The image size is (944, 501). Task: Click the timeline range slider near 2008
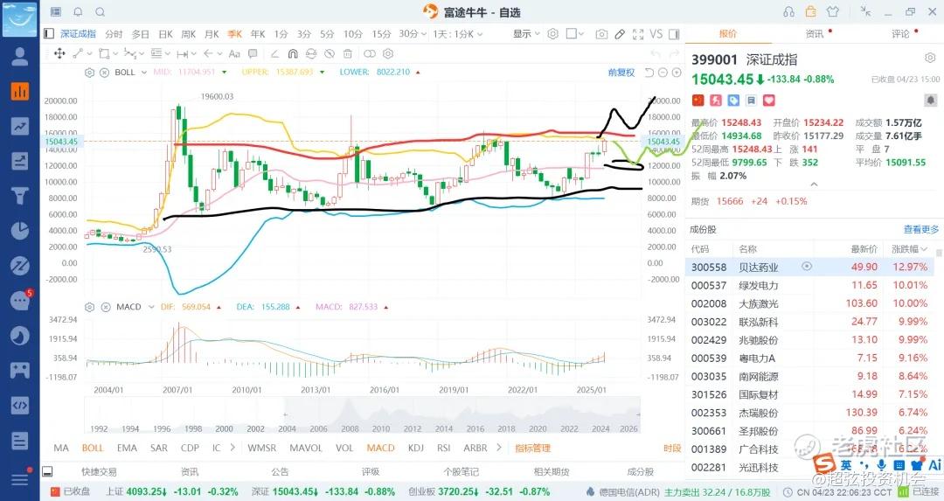click(349, 415)
